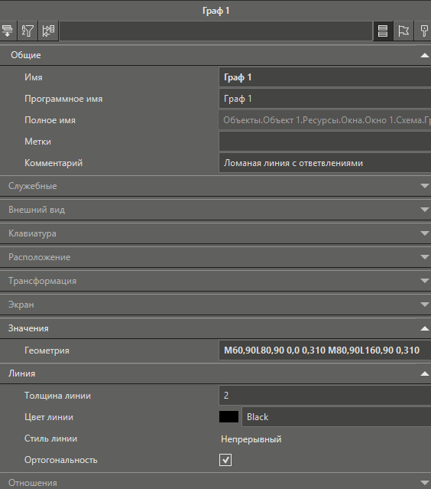
Task: Click the A-Z sort filter icon
Action: (28, 31)
